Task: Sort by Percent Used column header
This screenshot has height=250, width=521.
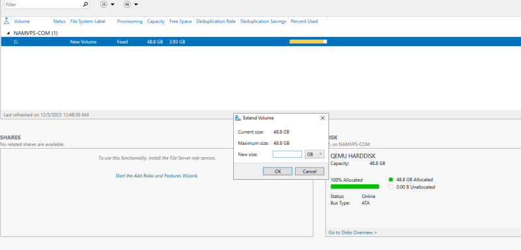Action: click(304, 21)
